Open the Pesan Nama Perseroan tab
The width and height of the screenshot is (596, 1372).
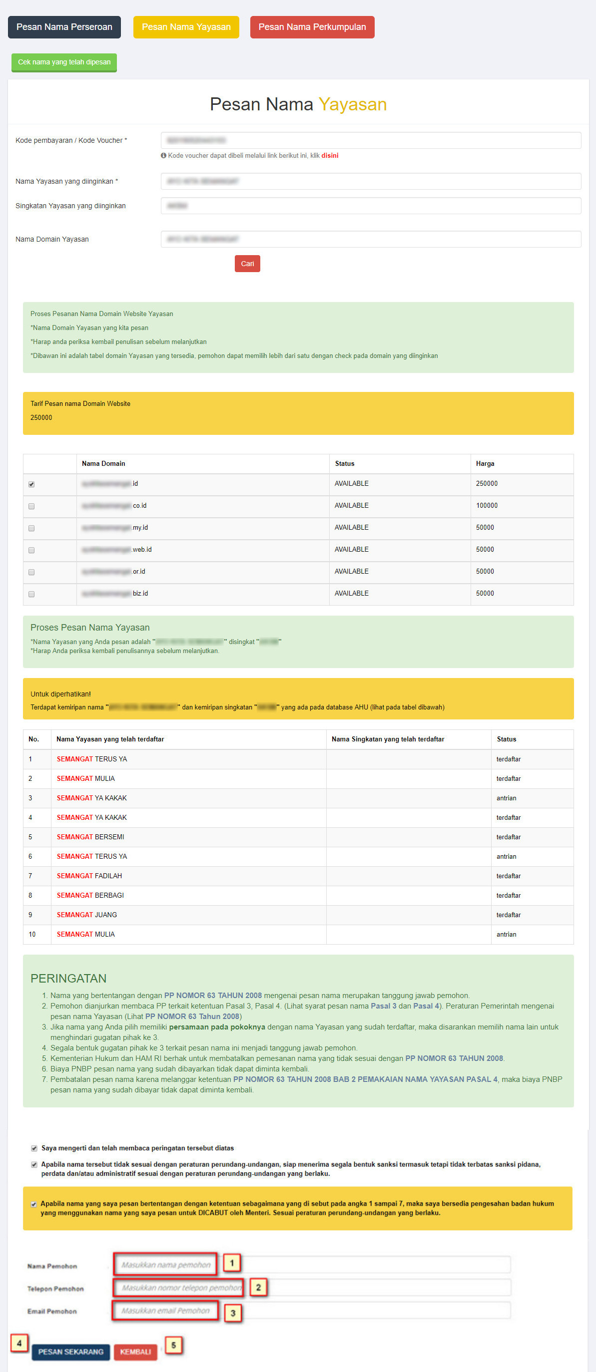64,27
